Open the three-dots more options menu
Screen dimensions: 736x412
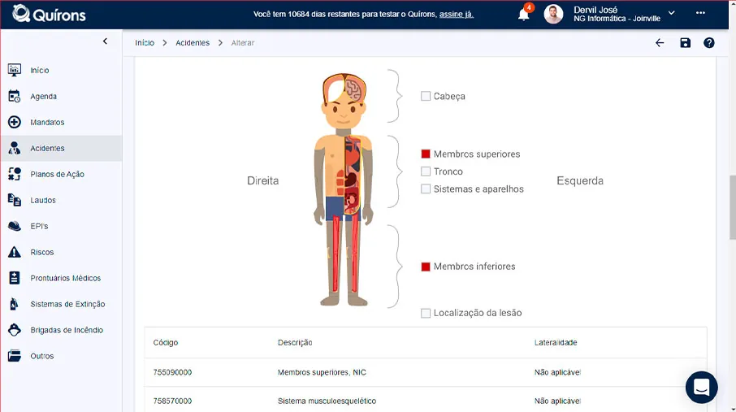(x=700, y=13)
